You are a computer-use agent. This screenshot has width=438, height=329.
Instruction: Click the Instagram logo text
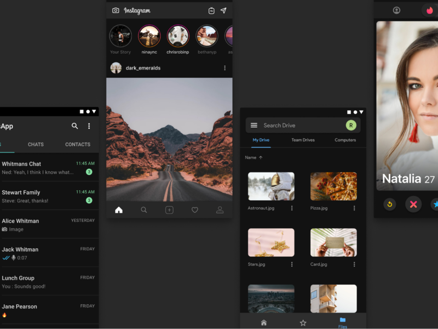pos(137,10)
